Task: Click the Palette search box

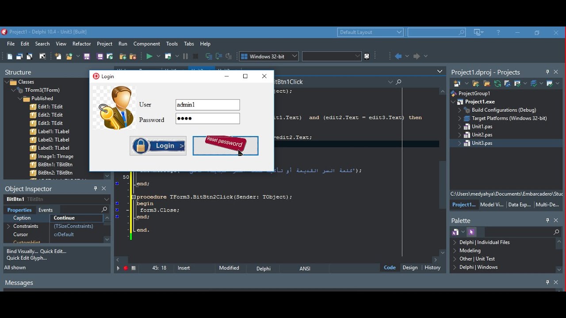Action: click(x=524, y=232)
